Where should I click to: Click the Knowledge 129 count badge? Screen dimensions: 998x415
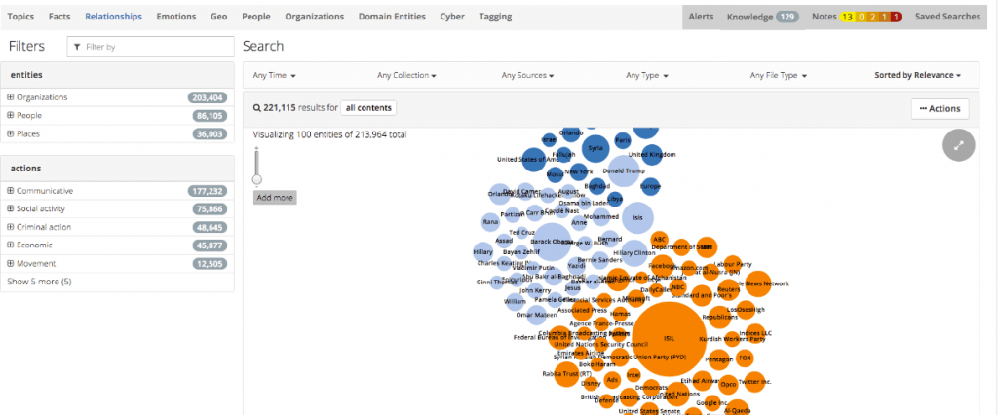click(787, 18)
